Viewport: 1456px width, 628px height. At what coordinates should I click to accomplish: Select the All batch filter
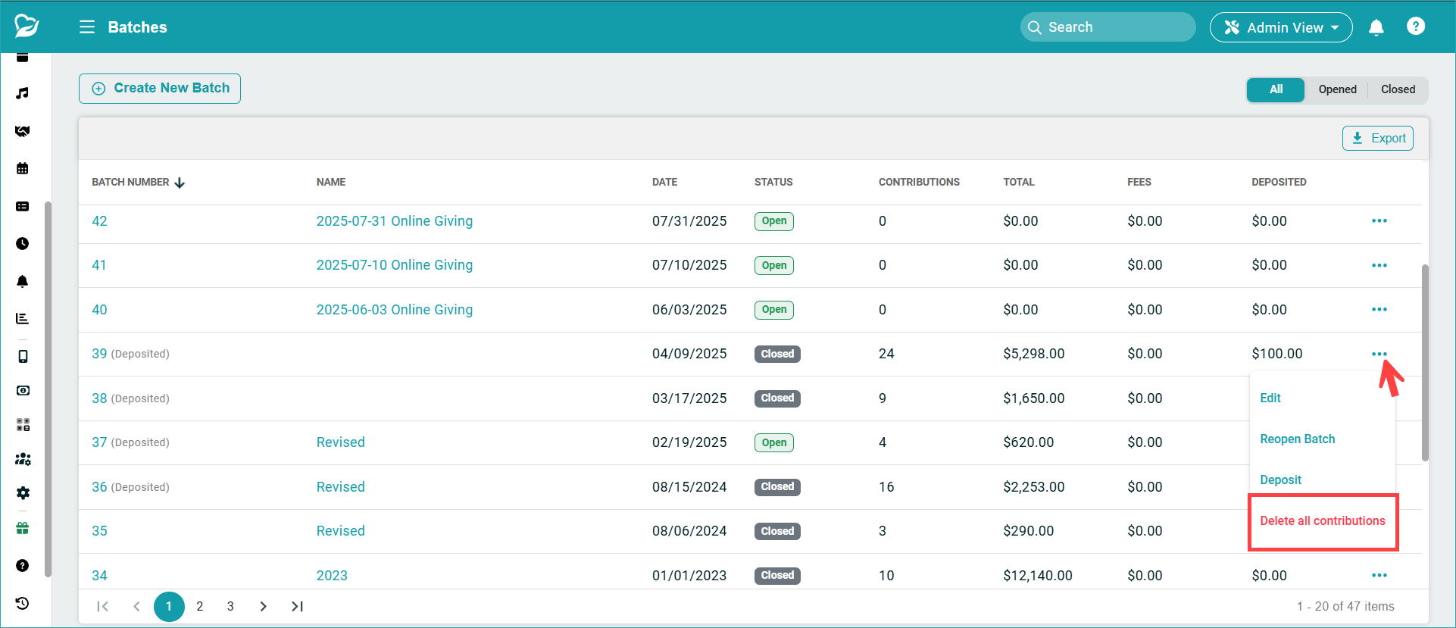[1276, 89]
